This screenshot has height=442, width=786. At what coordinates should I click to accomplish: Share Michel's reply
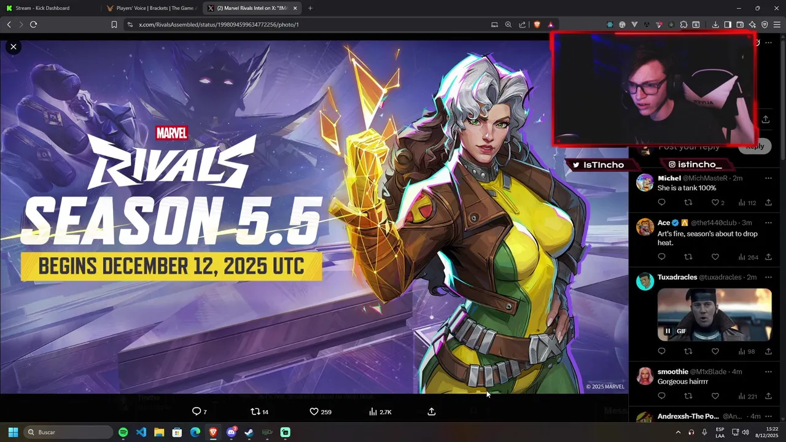pos(768,203)
